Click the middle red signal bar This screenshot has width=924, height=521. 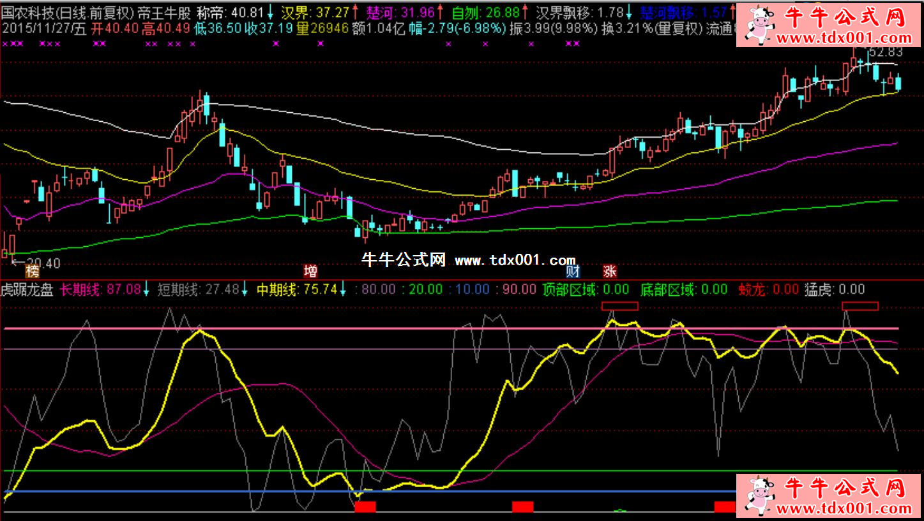click(x=522, y=507)
